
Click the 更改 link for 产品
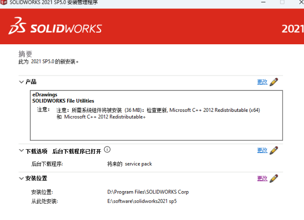click(x=262, y=82)
